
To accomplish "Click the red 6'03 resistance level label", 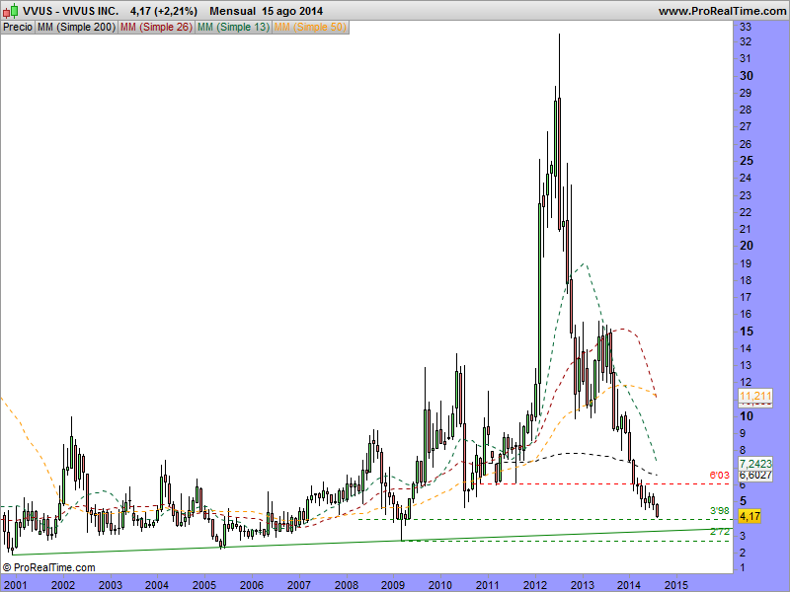I will click(x=719, y=476).
